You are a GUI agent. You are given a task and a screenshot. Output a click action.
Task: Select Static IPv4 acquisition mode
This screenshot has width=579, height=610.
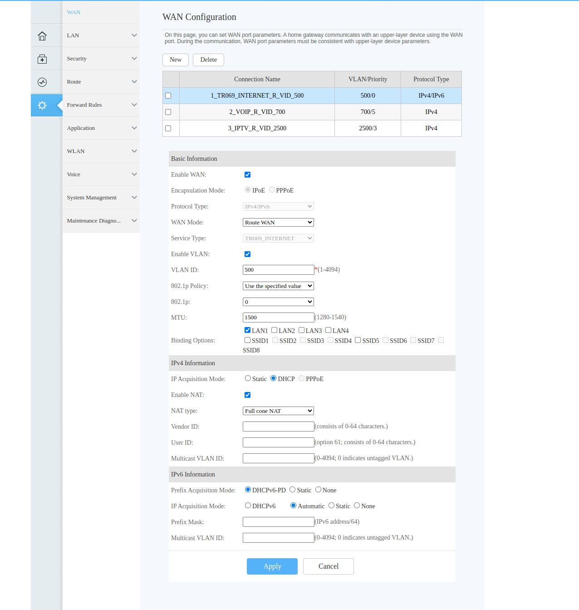[248, 378]
